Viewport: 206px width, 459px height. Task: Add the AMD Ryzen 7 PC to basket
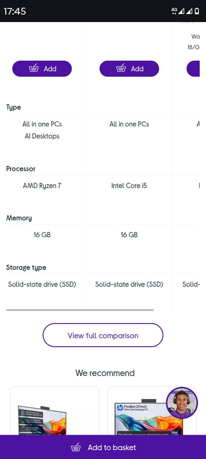click(42, 69)
